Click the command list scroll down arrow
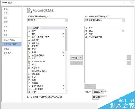135x109 pixels. tap(66, 92)
